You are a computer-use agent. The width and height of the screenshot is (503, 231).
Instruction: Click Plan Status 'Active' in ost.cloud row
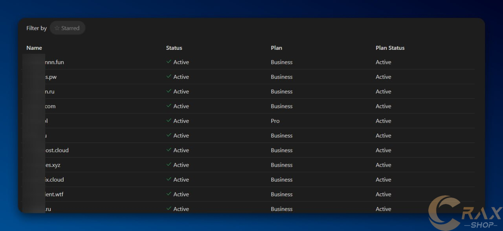point(384,150)
